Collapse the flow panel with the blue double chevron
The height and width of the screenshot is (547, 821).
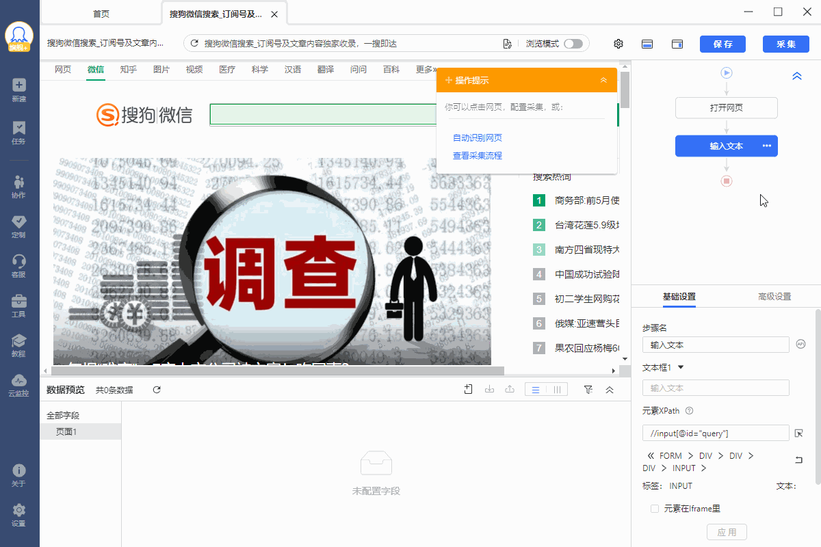[x=796, y=77]
